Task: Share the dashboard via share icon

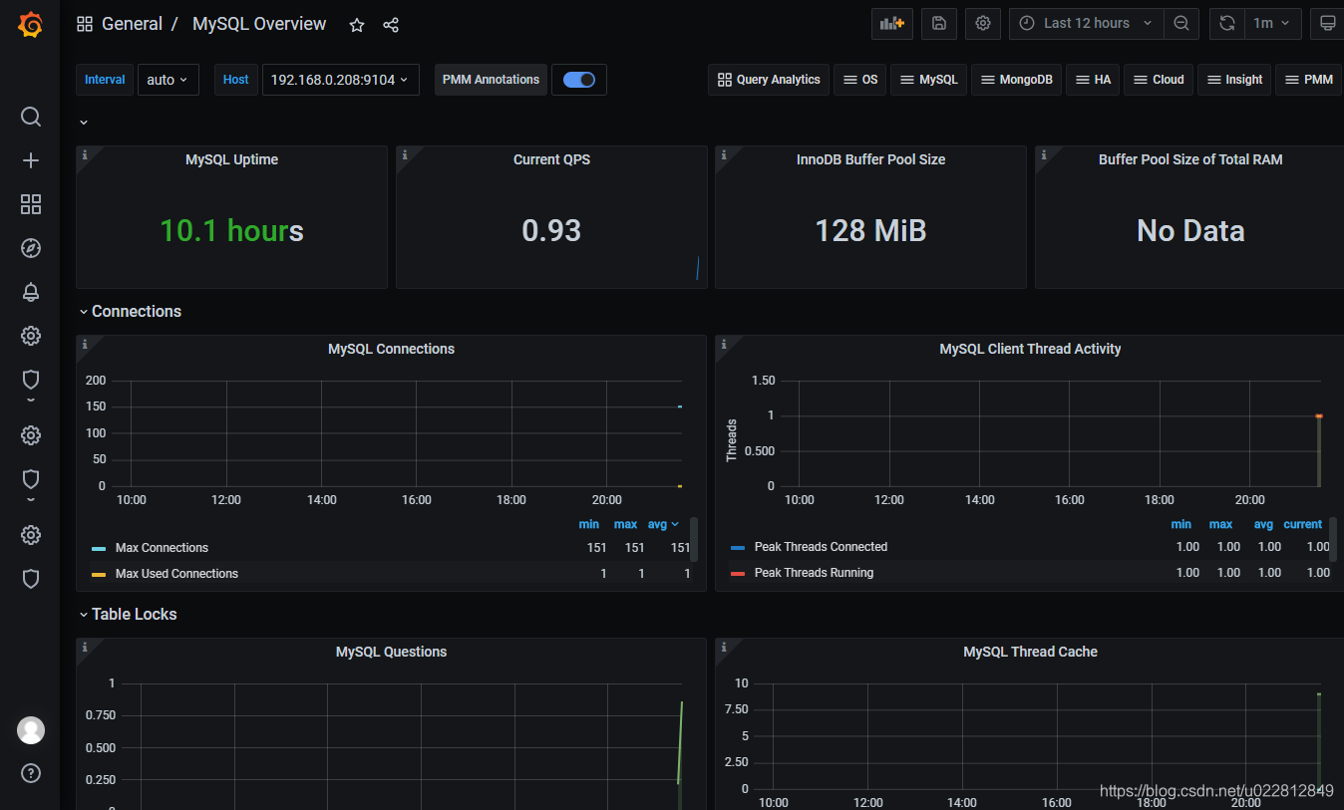Action: coord(391,25)
